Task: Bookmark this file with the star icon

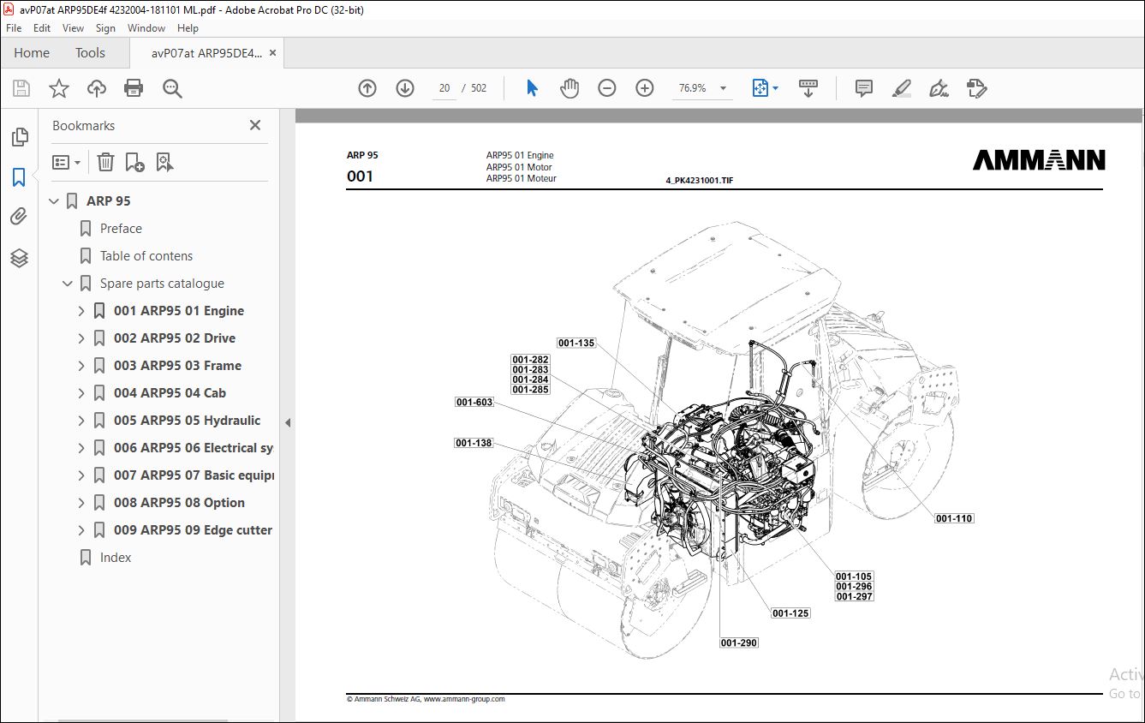Action: click(x=59, y=88)
